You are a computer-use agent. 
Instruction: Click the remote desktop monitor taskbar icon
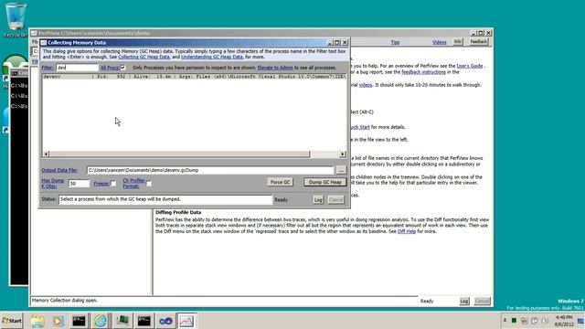[x=122, y=321]
